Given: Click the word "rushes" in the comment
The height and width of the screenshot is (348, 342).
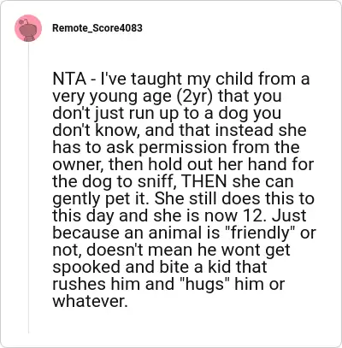Looking at the screenshot, I should click(79, 284).
